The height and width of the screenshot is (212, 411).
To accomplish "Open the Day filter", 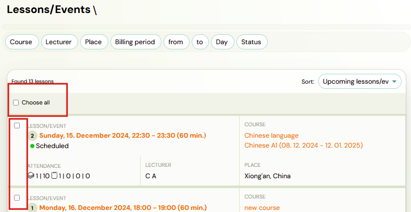I will 222,42.
